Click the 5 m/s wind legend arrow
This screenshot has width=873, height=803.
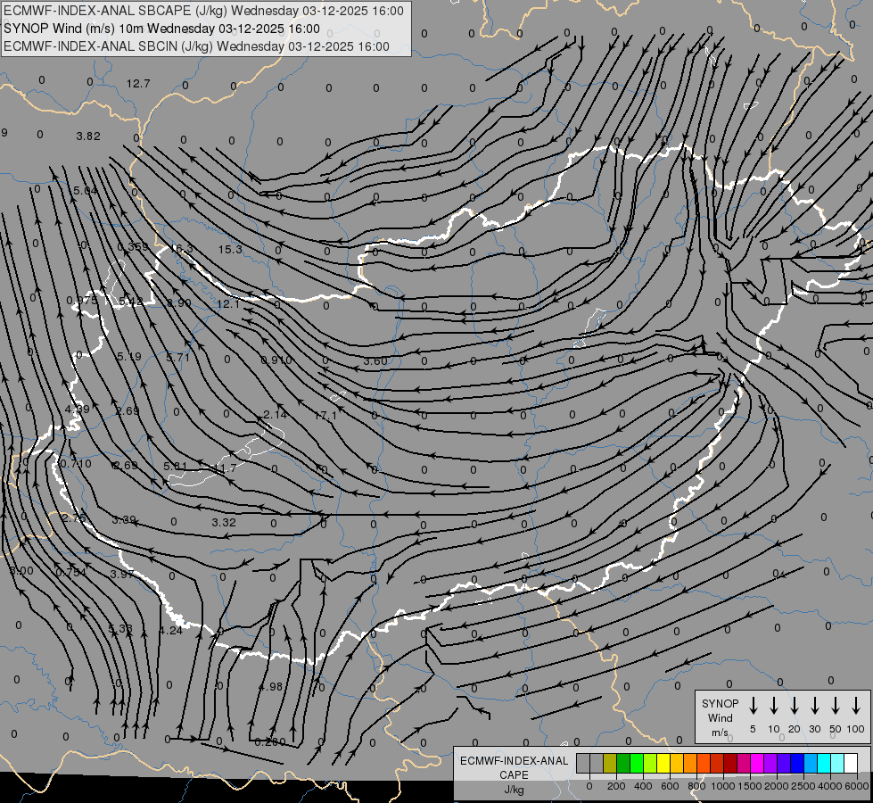753,705
